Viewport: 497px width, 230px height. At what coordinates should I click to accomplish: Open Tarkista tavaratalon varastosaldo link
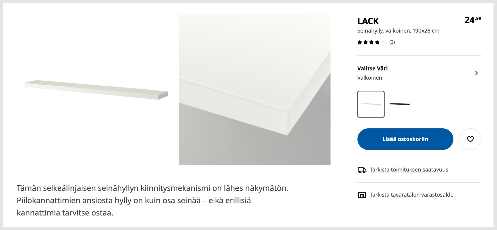[x=412, y=195]
